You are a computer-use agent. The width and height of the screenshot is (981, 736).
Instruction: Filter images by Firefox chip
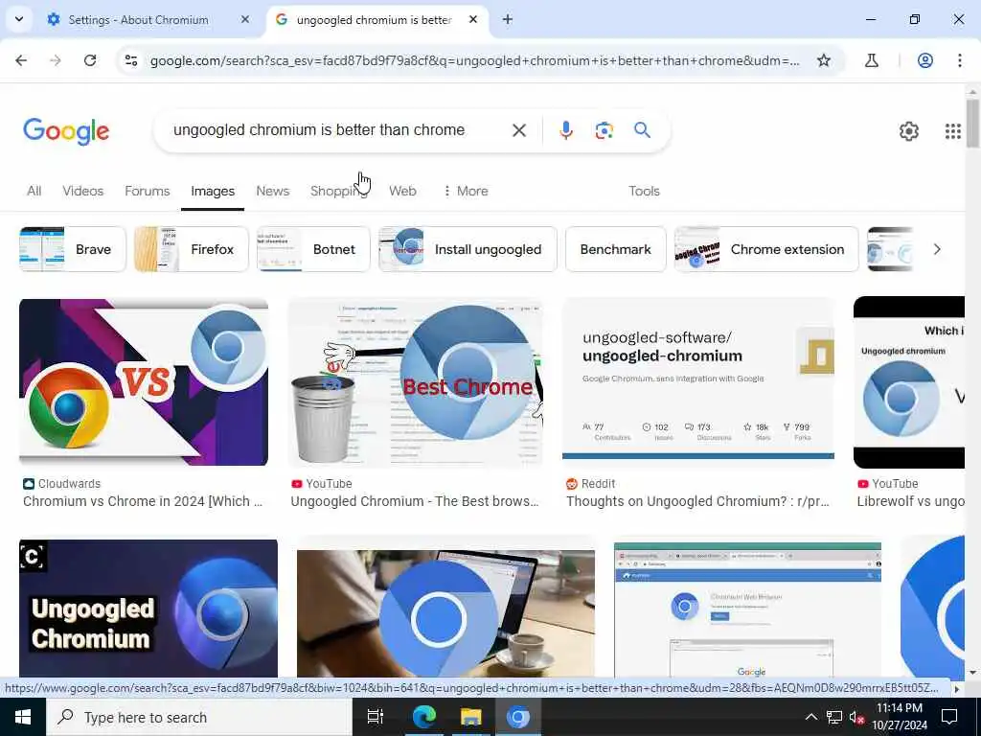[x=192, y=249]
